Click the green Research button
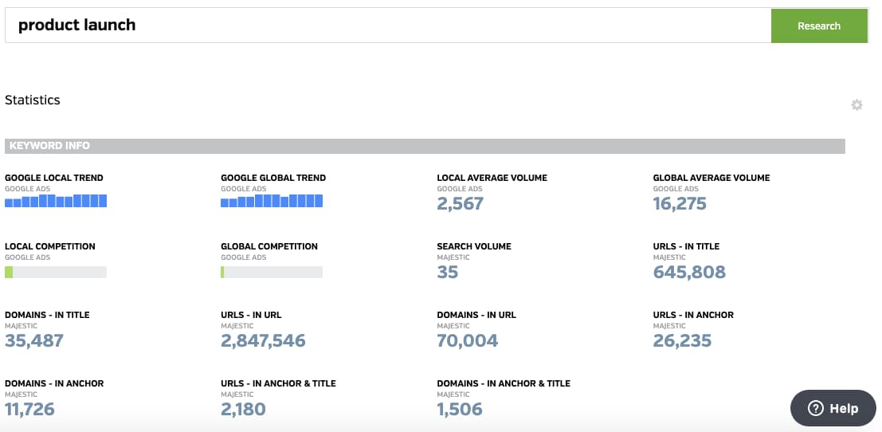The width and height of the screenshot is (882, 432). [x=819, y=26]
